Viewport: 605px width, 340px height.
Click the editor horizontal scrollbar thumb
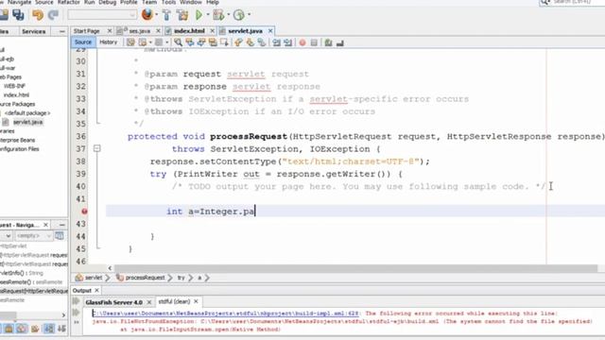click(355, 268)
